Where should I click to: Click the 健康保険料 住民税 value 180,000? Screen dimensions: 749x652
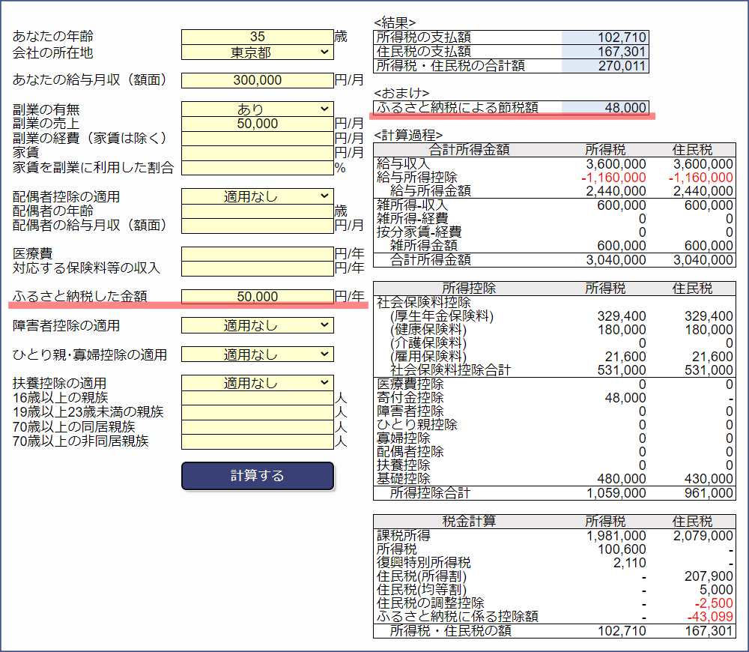(709, 330)
